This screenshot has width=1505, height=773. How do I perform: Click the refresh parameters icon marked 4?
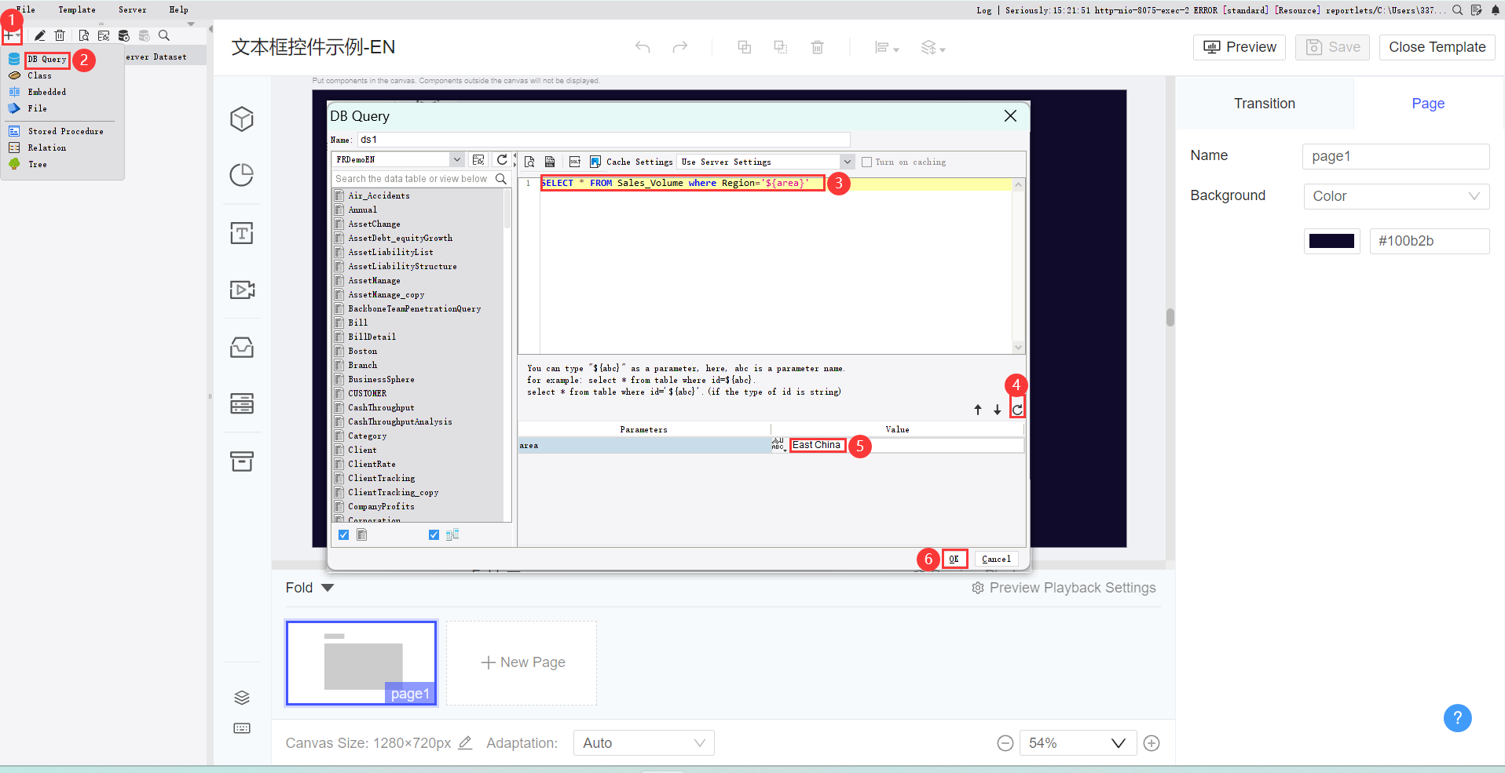[x=1016, y=409]
